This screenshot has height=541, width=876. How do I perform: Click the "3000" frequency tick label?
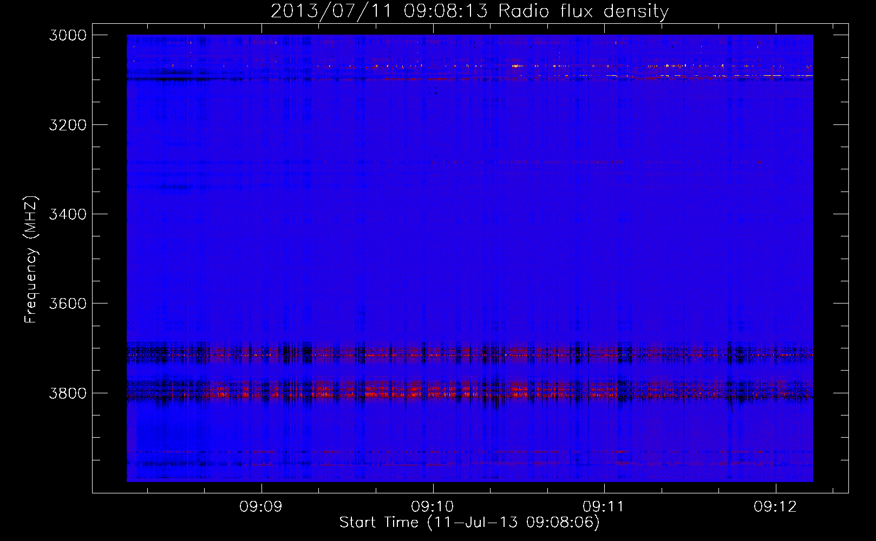click(x=68, y=35)
